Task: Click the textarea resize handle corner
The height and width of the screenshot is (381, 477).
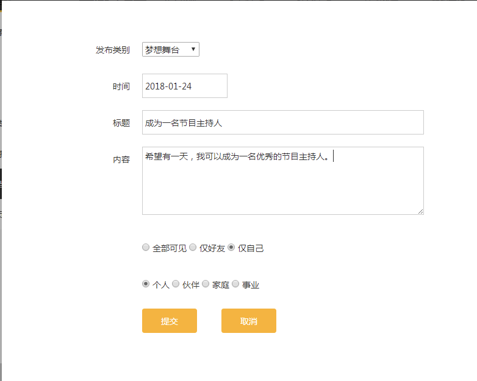Action: 420,211
